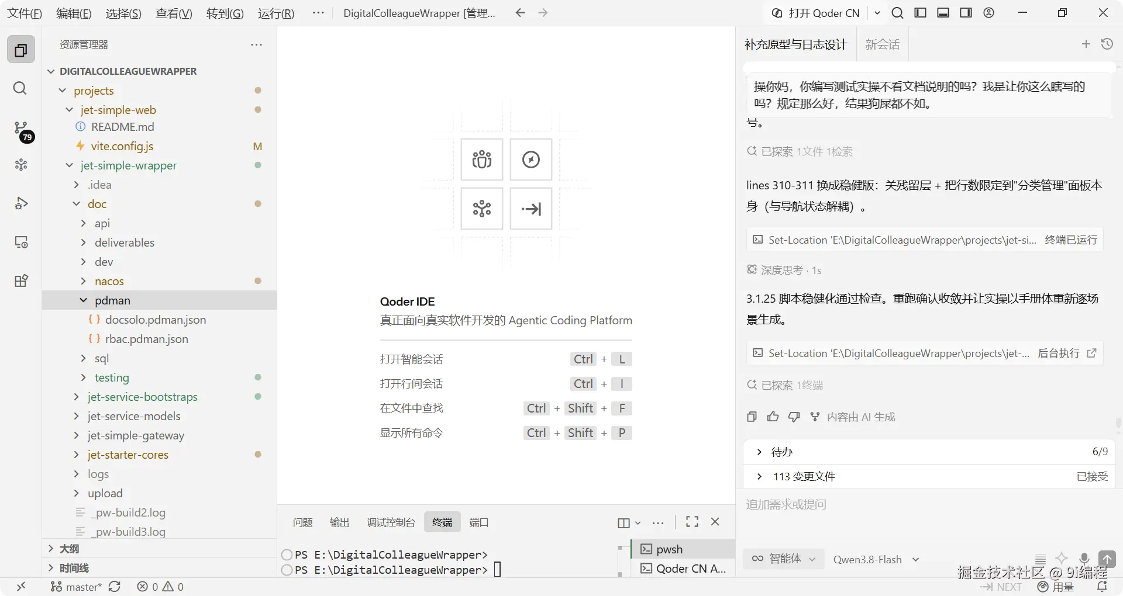Viewport: 1123px width, 596px height.
Task: Open notifications bell in status bar
Action: pyautogui.click(x=1102, y=587)
